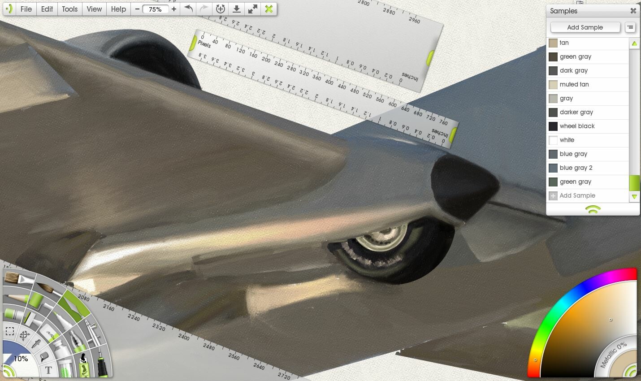Pick the blue gray sample
Image resolution: width=641 pixels, height=381 pixels.
(x=588, y=154)
